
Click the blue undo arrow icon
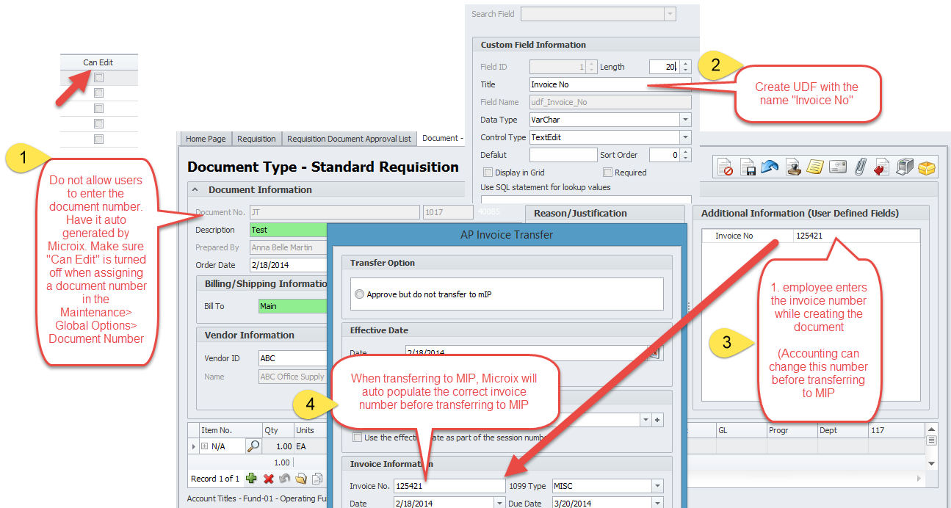click(x=770, y=167)
